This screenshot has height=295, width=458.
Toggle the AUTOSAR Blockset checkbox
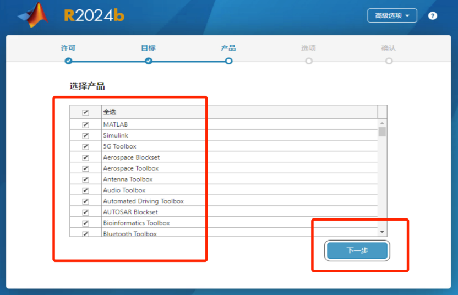click(85, 212)
